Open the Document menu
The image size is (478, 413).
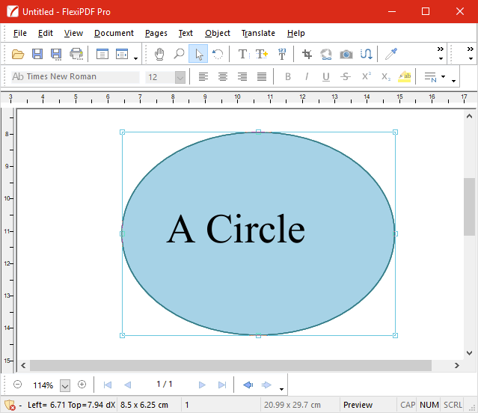[114, 33]
